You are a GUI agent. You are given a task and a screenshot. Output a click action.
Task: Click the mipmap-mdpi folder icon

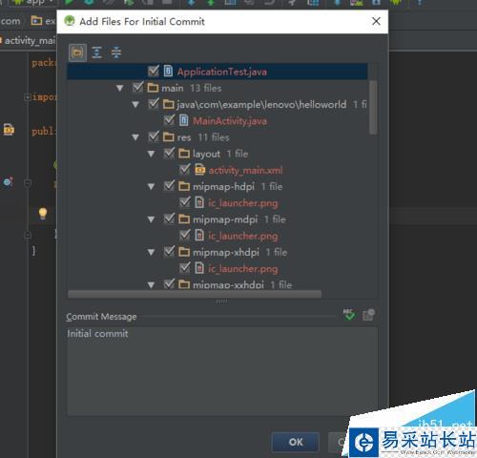tap(184, 219)
